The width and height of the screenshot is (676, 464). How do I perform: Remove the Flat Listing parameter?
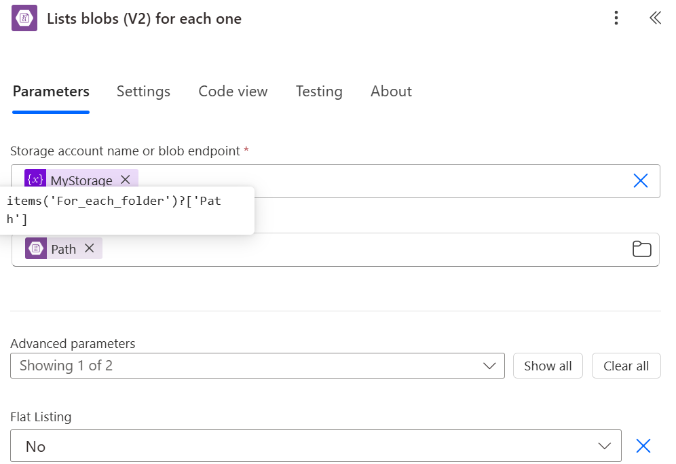tap(643, 446)
